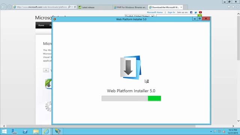Image resolution: width=240 pixels, height=135 pixels.
Task: Open the Home item in page navigation
Action: [x=41, y=25]
